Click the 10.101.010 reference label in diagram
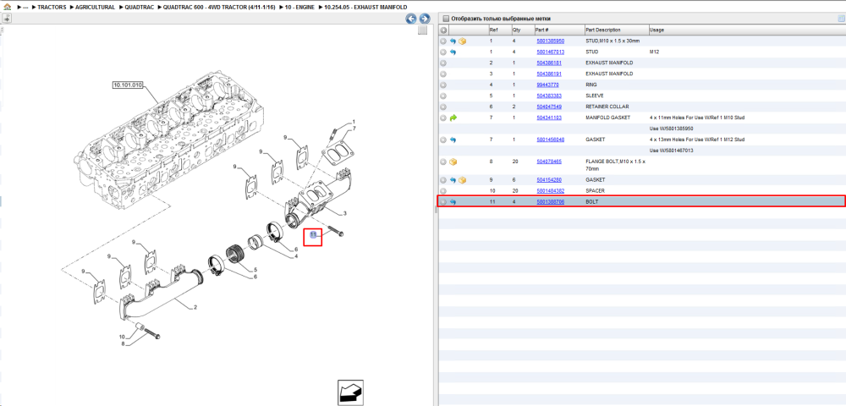This screenshot has height=406, width=846. pyautogui.click(x=128, y=85)
